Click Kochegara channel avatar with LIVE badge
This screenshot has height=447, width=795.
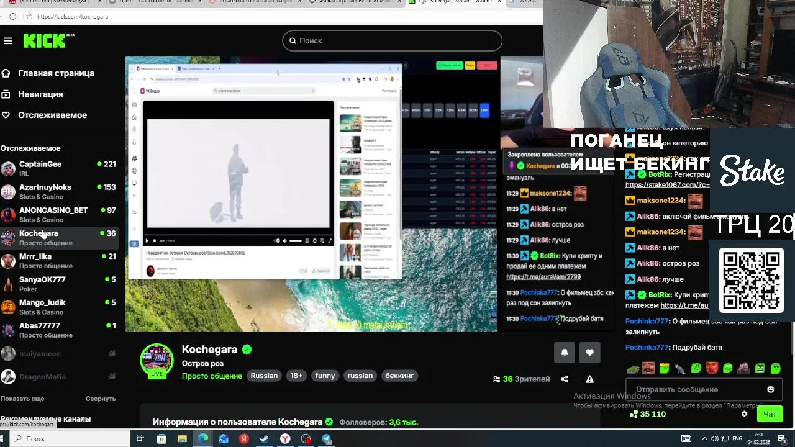[x=157, y=360]
